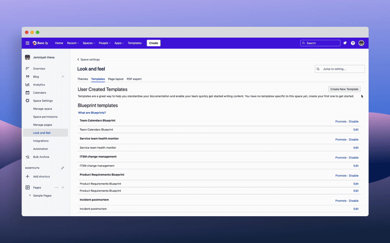The width and height of the screenshot is (390, 243).
Task: Edit the Team Calendars Blueprint template
Action: point(356,130)
